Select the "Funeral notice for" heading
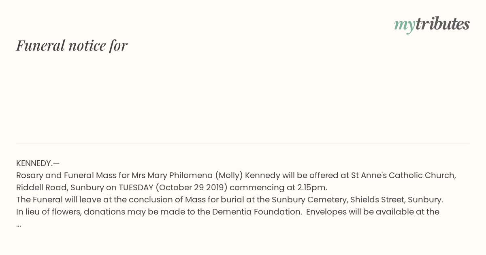 click(72, 45)
